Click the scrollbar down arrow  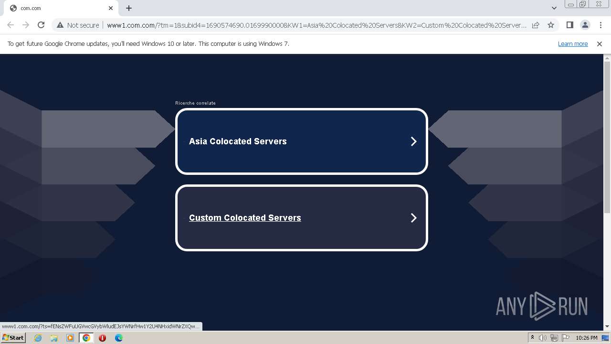coord(607,327)
